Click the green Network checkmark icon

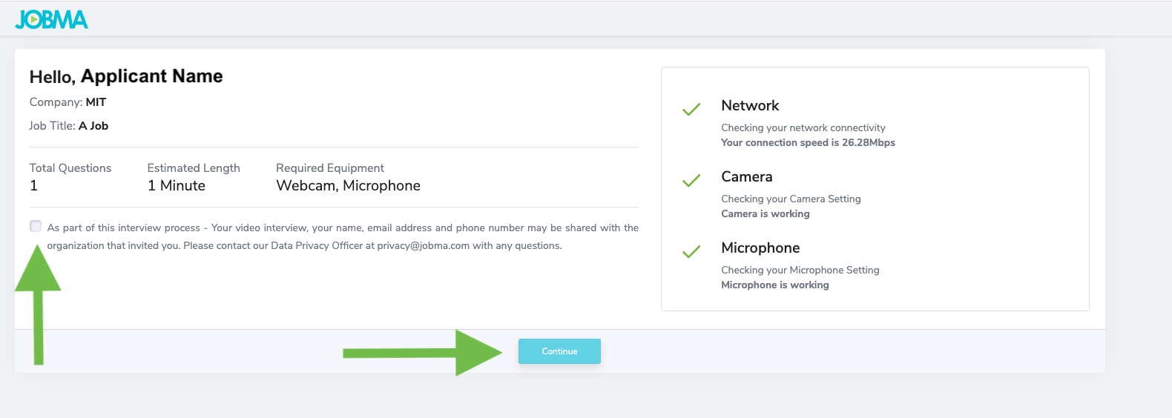pyautogui.click(x=691, y=110)
